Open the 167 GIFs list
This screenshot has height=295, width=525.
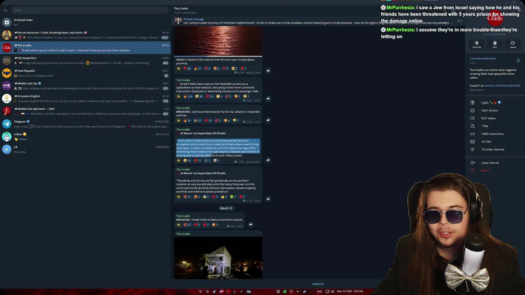(x=495, y=142)
